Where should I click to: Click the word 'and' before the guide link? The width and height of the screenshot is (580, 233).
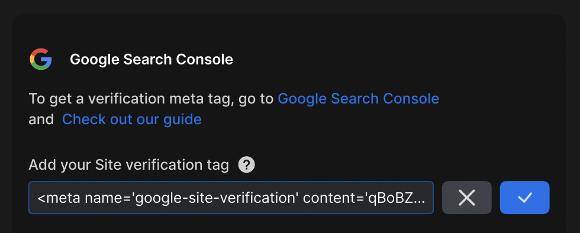pos(41,119)
